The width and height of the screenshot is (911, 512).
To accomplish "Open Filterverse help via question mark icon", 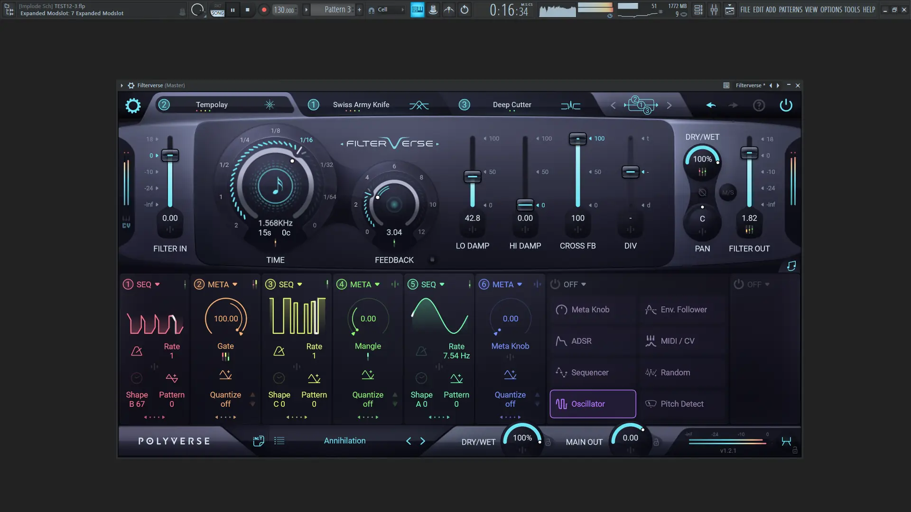I will click(759, 105).
